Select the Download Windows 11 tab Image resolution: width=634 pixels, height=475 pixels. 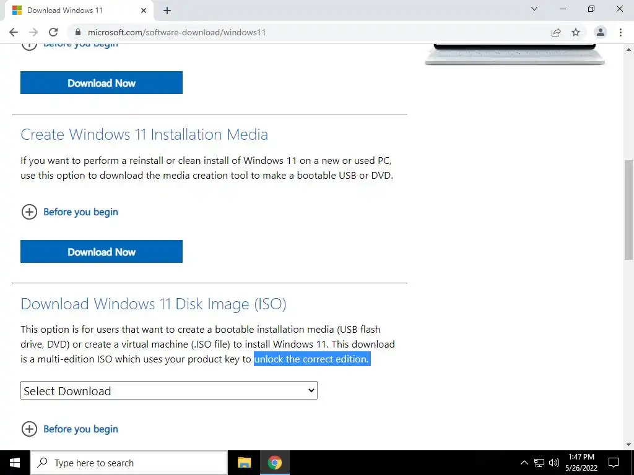(79, 11)
